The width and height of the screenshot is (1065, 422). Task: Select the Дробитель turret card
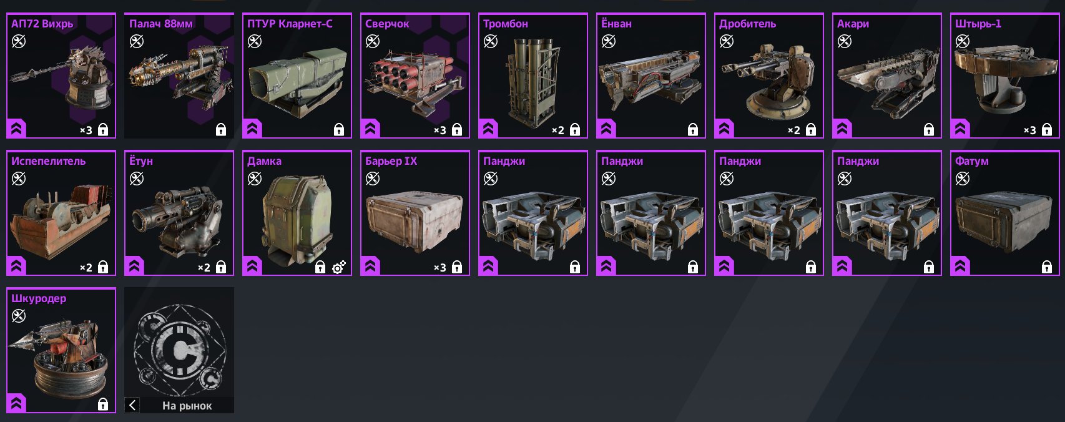click(x=769, y=76)
